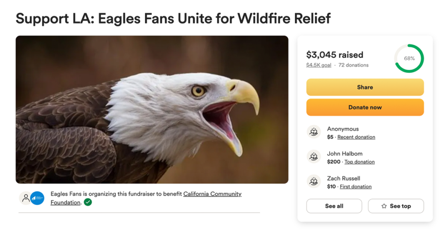Image resolution: width=440 pixels, height=230 pixels.
Task: Click the fundraiser title heading
Action: (x=173, y=18)
